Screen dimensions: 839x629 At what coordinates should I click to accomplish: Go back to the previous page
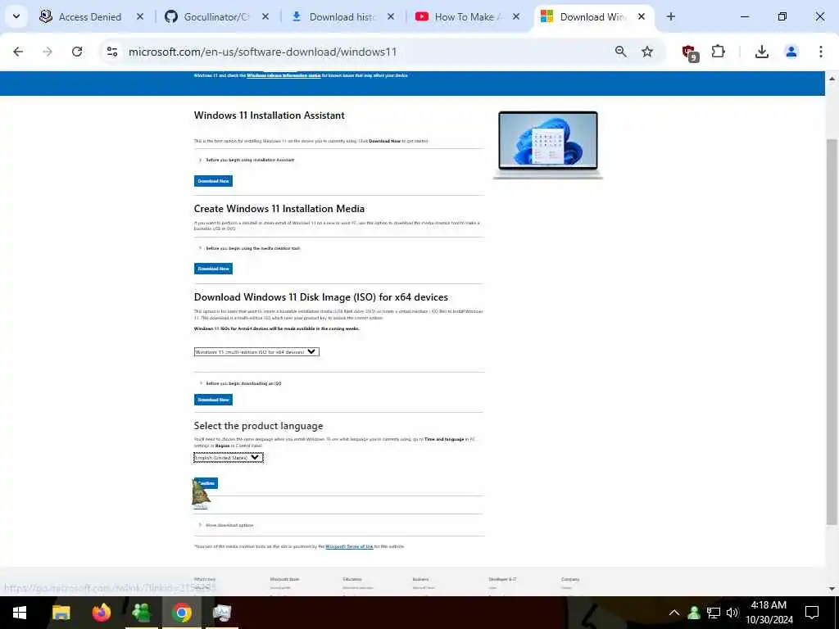tap(18, 52)
